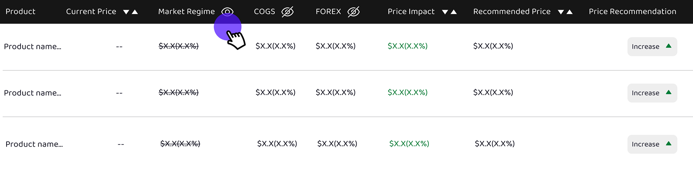The height and width of the screenshot is (171, 693).
Task: Sort Current Price descending arrow
Action: 126,12
